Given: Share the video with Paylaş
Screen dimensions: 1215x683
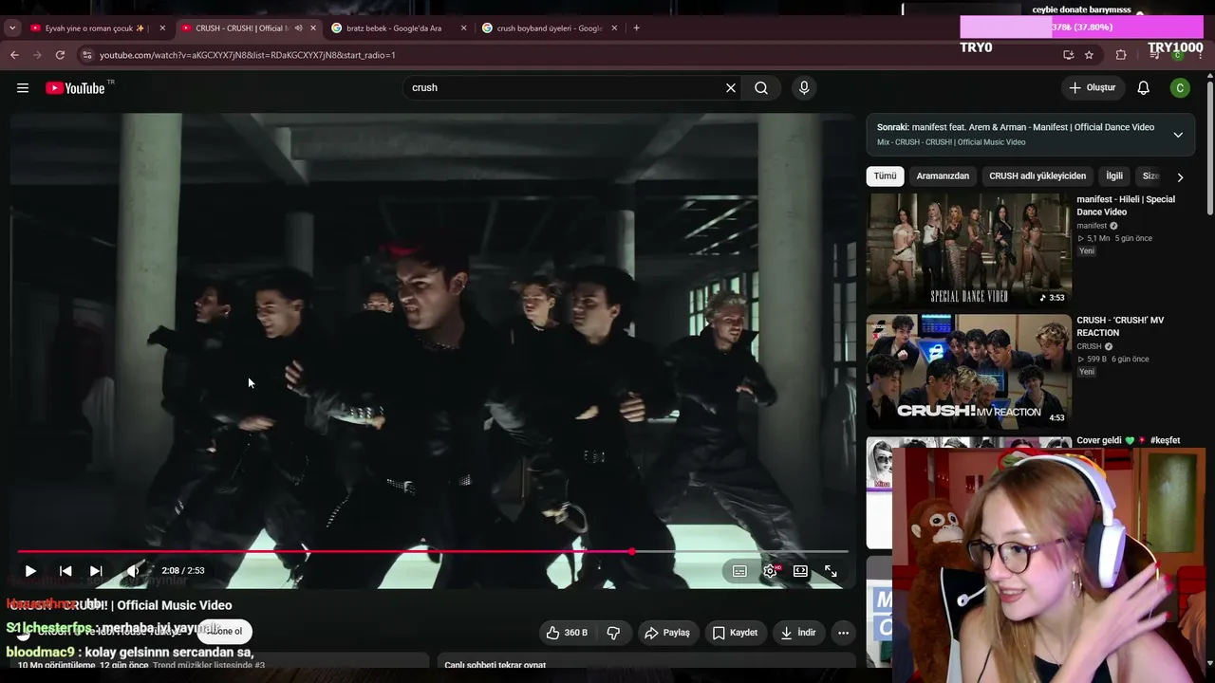Looking at the screenshot, I should 666,633.
